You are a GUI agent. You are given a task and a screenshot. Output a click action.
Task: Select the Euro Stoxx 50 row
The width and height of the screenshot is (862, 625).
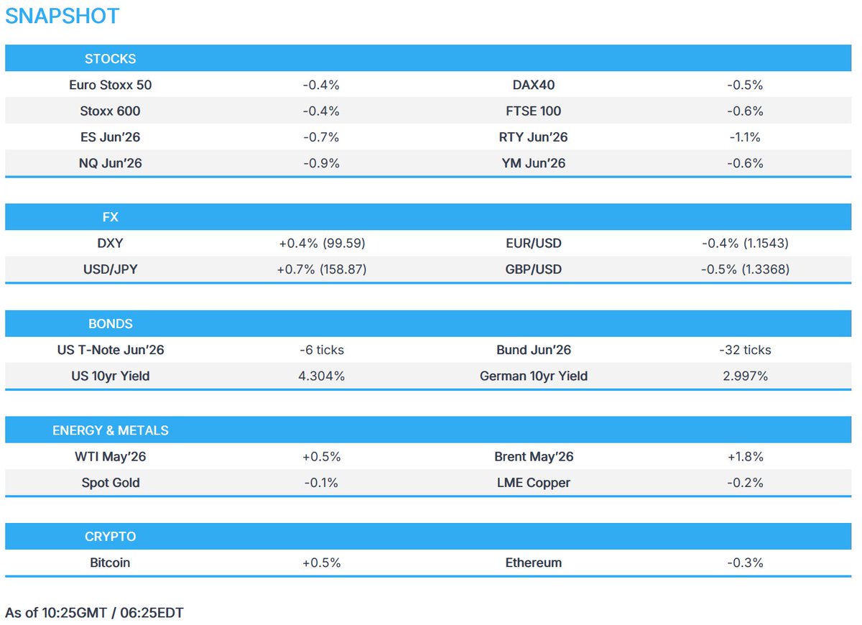pos(111,84)
